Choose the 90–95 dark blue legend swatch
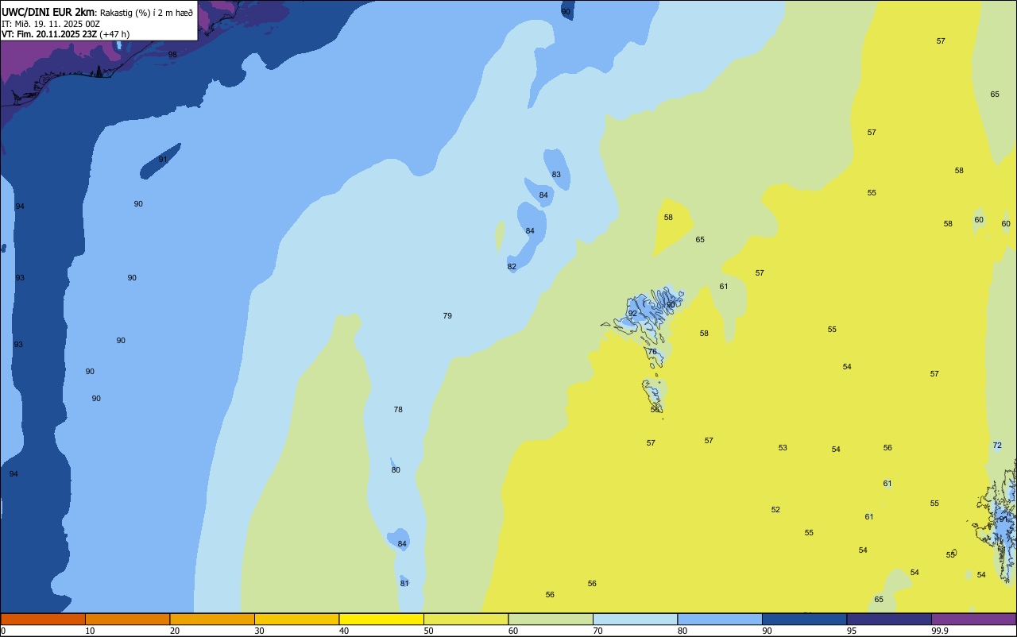Viewport: 1017px width, 637px height. (x=804, y=619)
